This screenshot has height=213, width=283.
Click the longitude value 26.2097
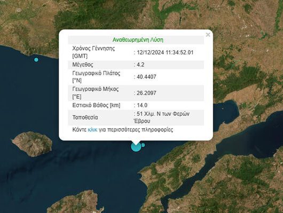(146, 93)
